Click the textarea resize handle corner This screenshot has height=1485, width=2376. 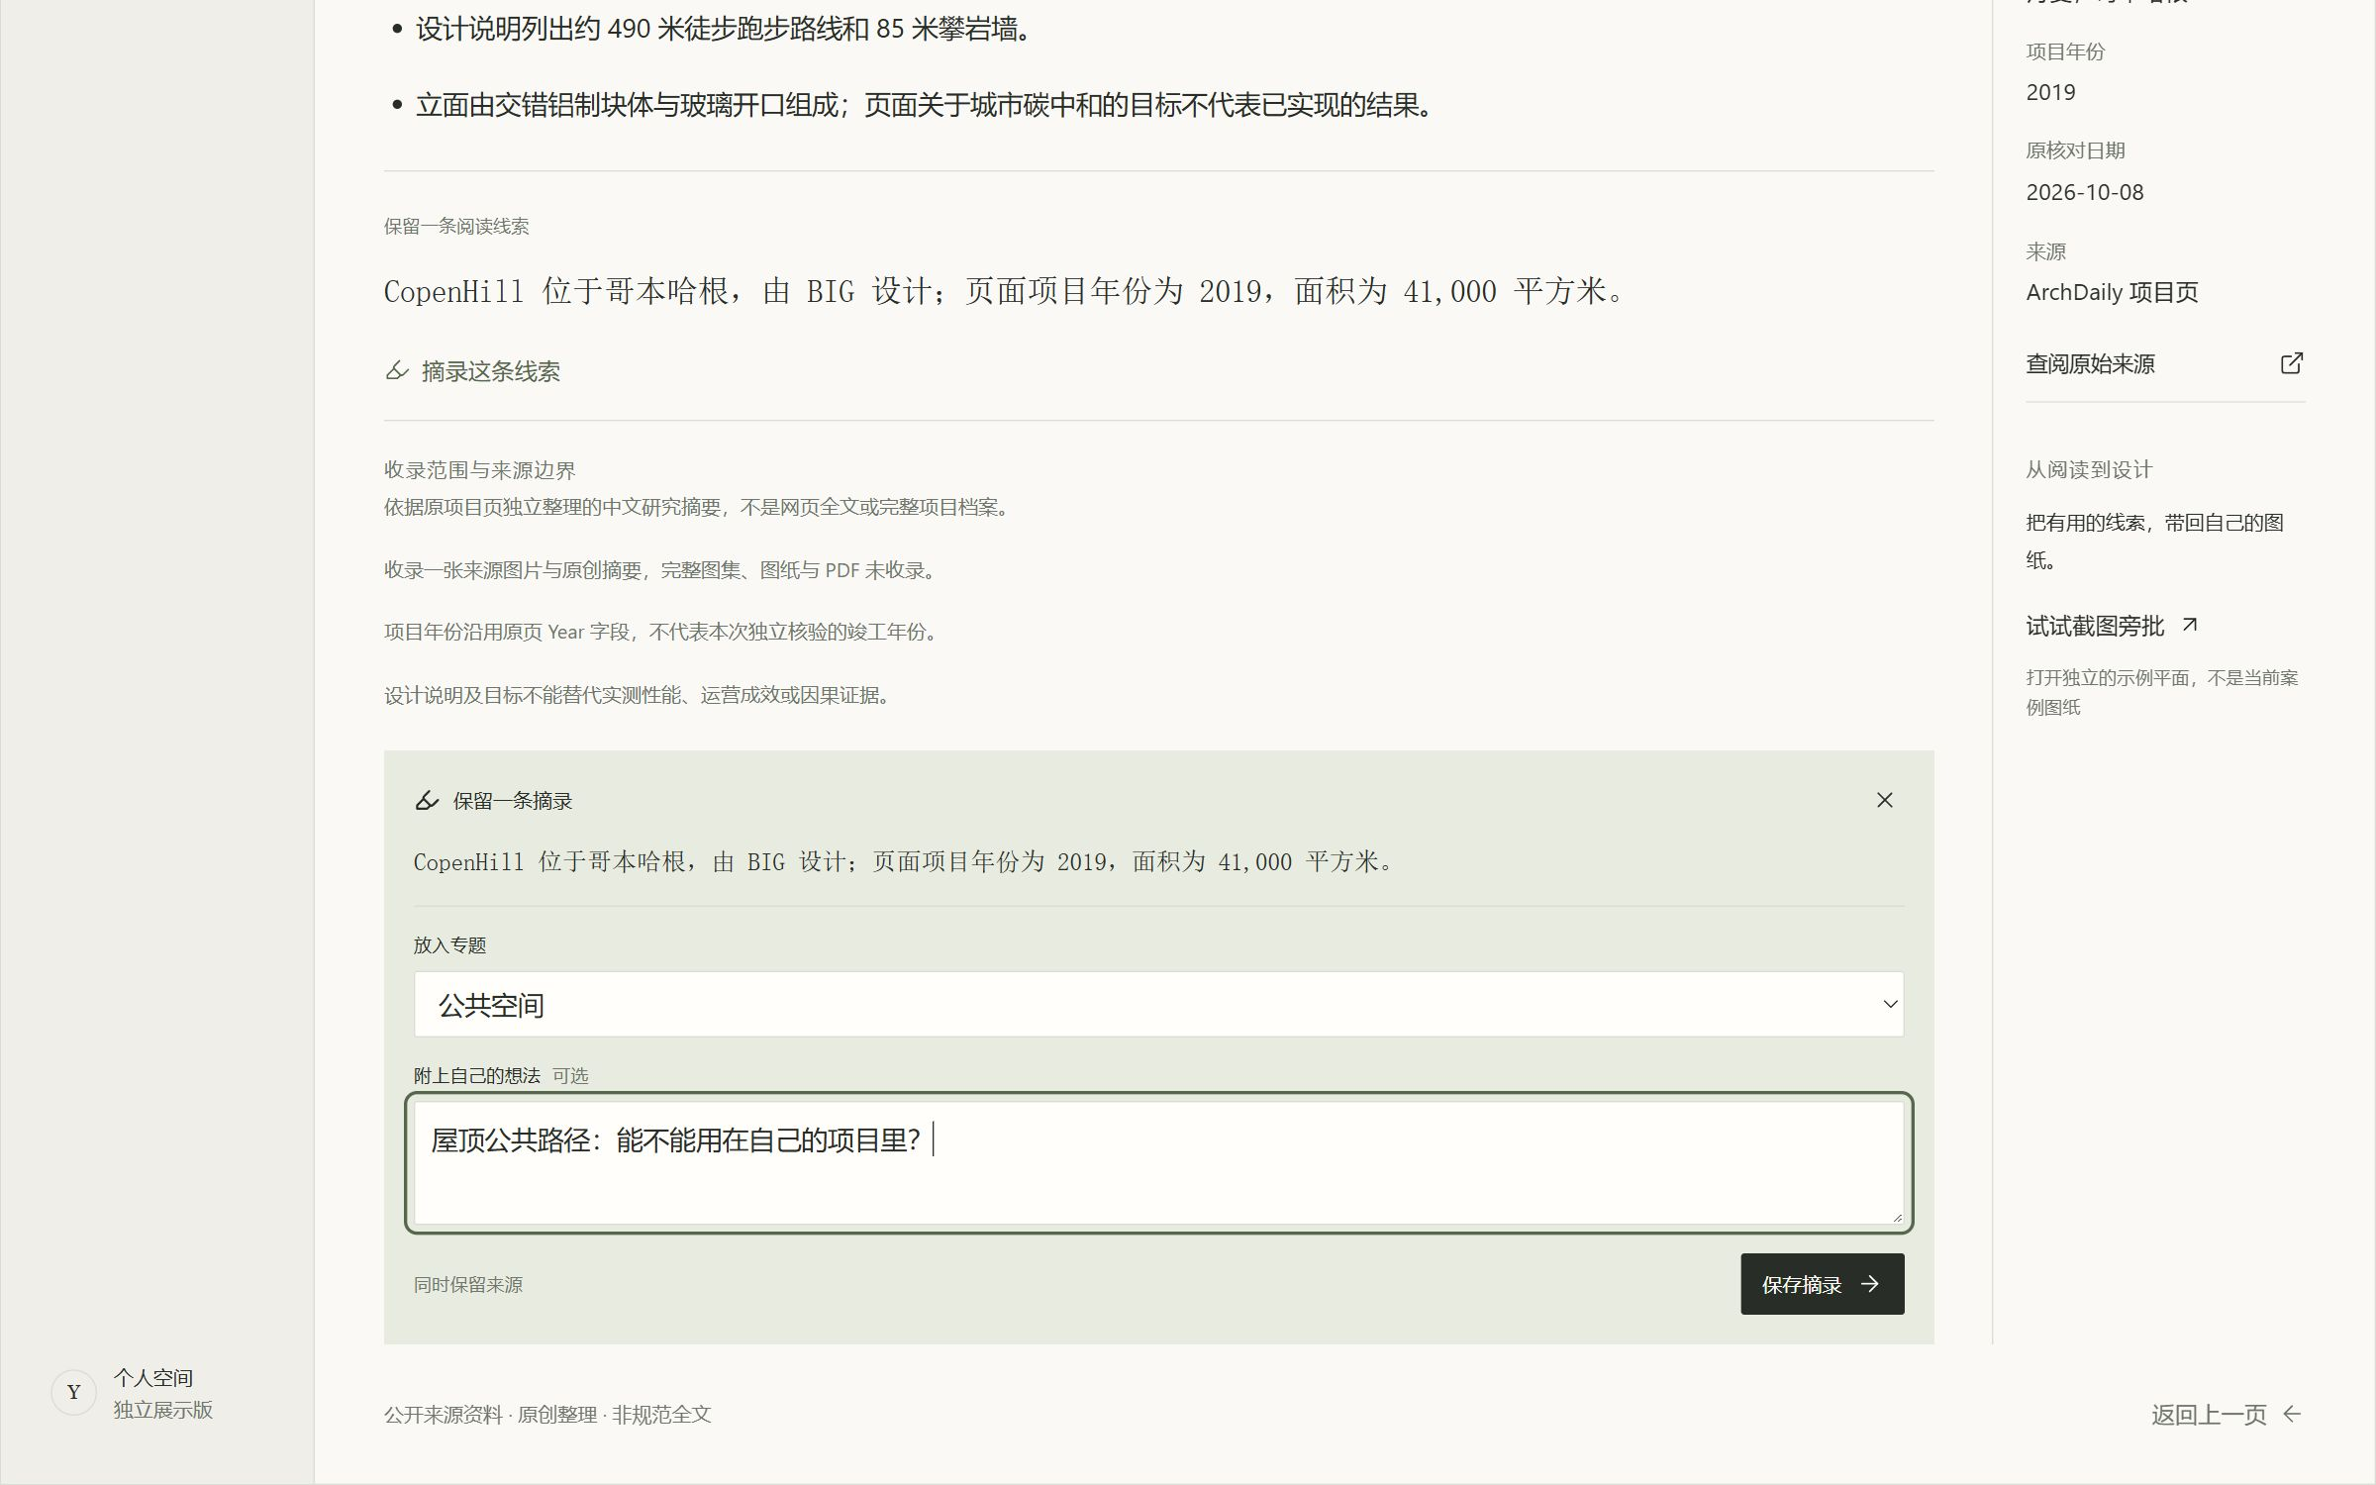(x=1896, y=1217)
